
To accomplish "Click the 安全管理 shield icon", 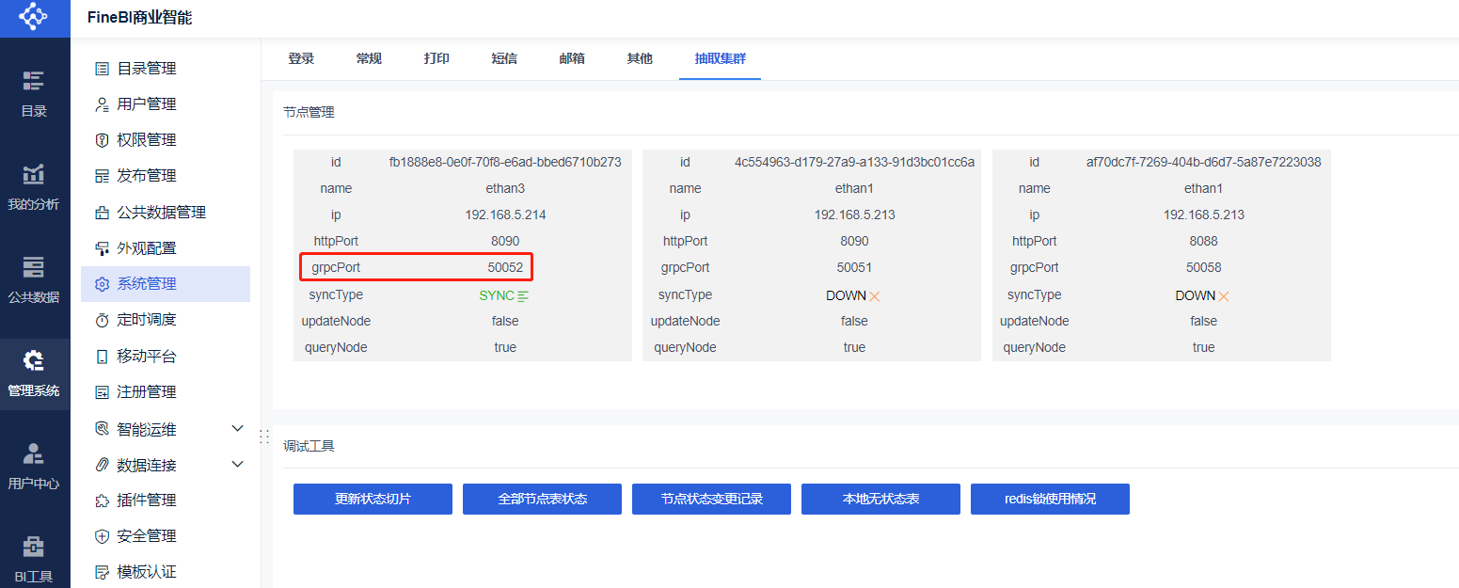I will [x=103, y=536].
